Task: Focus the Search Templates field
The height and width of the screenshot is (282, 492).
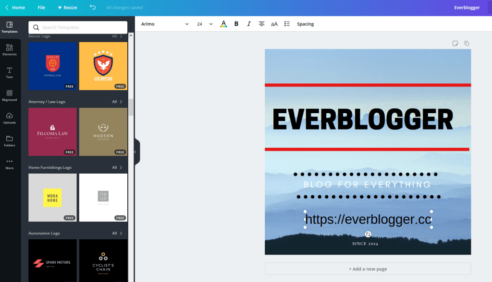Action: (78, 27)
